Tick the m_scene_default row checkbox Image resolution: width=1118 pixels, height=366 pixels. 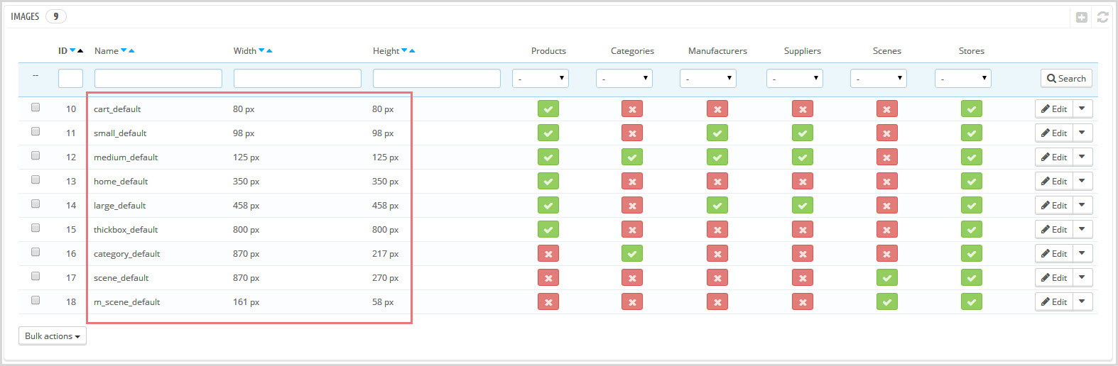[36, 301]
